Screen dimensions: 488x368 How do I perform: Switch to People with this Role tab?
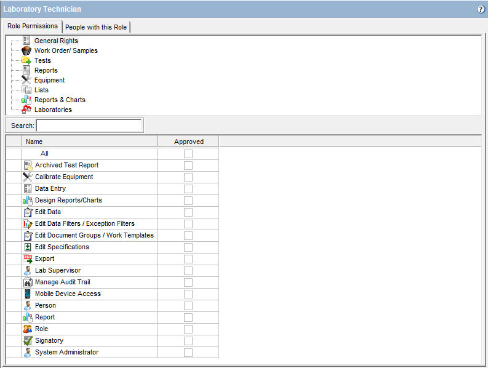coord(96,27)
